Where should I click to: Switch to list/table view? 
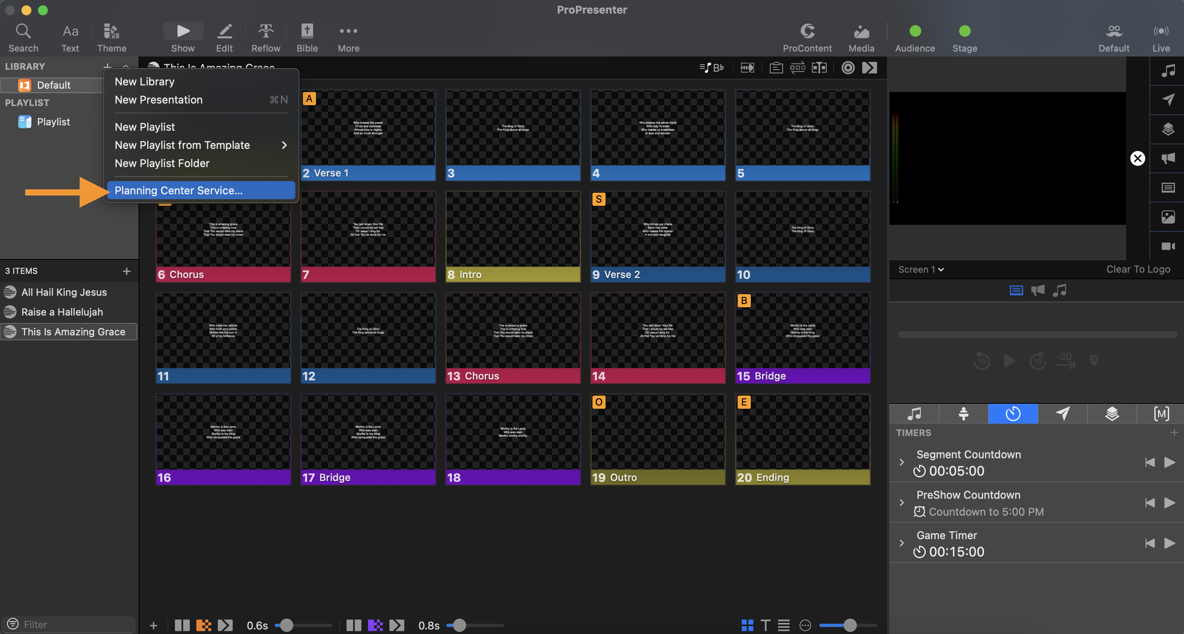coord(784,625)
